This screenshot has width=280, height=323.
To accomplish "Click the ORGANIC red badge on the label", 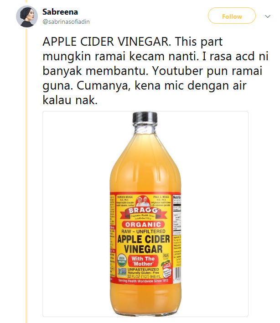I will click(143, 224).
